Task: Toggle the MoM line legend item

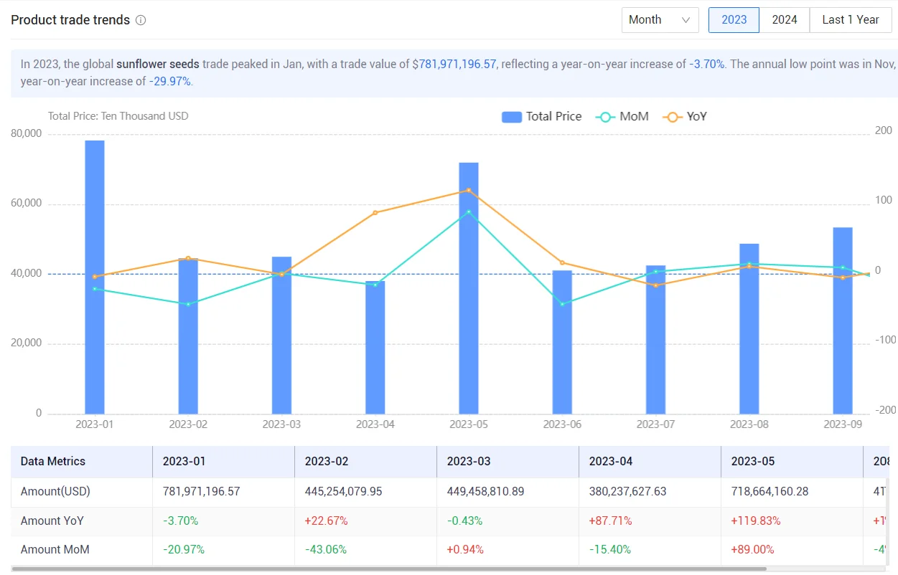Action: [x=622, y=116]
